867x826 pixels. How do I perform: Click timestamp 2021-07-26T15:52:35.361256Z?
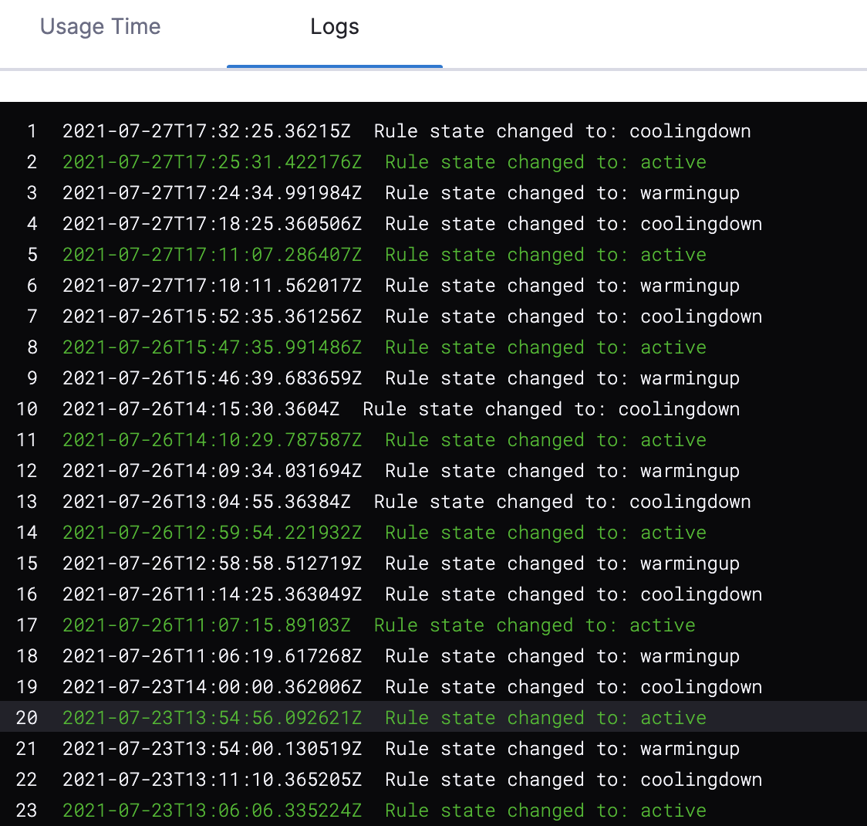pos(211,317)
